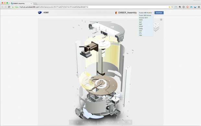Click the viewer settings gear icon

tap(124, 122)
